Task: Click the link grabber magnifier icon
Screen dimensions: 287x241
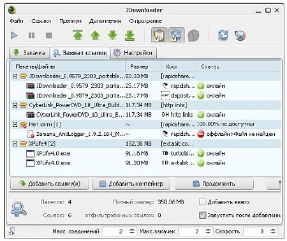Action: [18, 208]
